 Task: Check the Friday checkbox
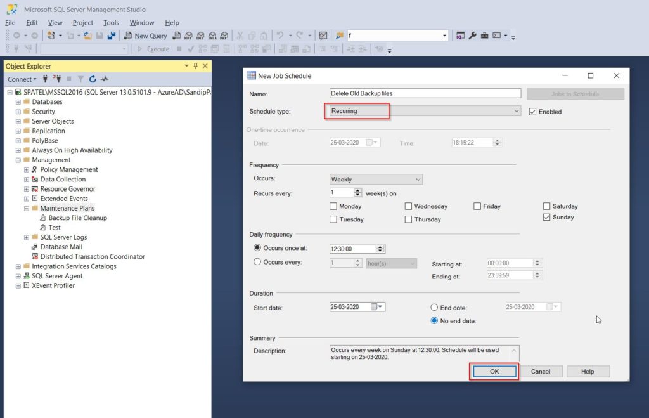(x=477, y=206)
